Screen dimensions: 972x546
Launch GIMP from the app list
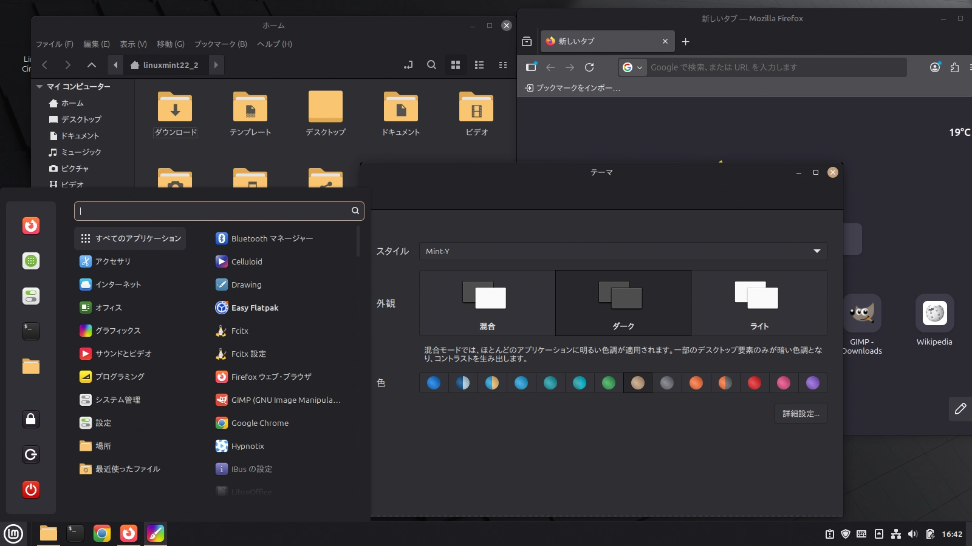(278, 400)
